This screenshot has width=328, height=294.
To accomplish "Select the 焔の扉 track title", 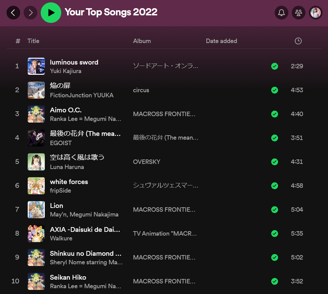I will (60, 86).
